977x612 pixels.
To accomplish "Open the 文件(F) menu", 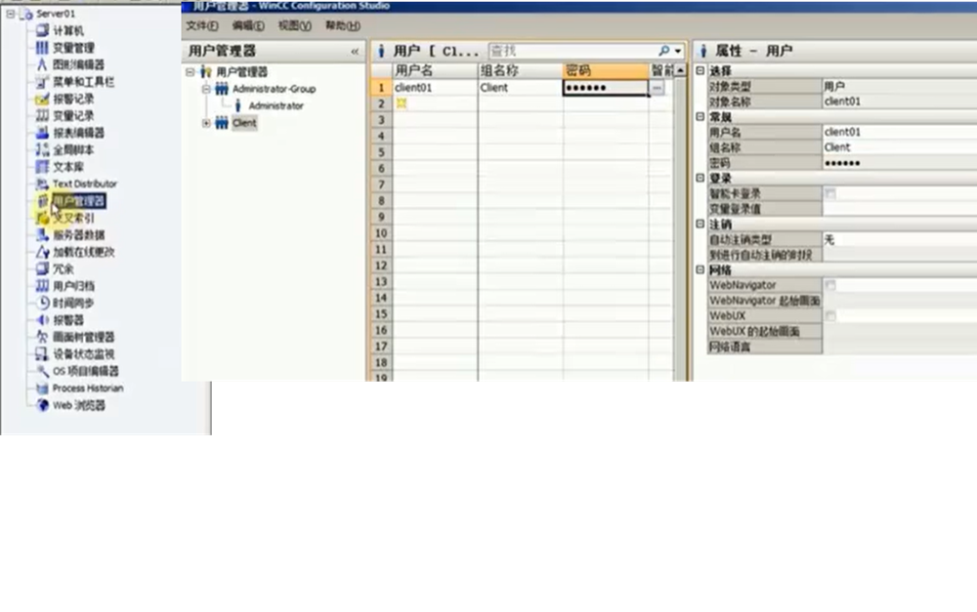I will click(x=201, y=25).
